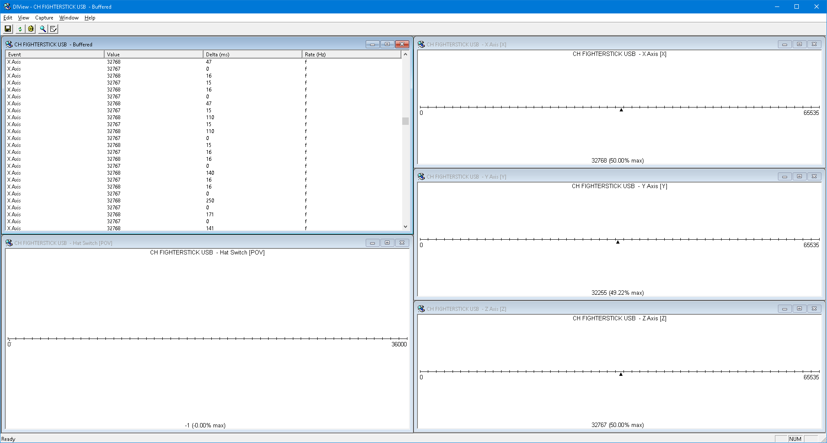This screenshot has height=443, width=827.
Task: Select the magnifying glass toolbar icon
Action: click(x=43, y=29)
